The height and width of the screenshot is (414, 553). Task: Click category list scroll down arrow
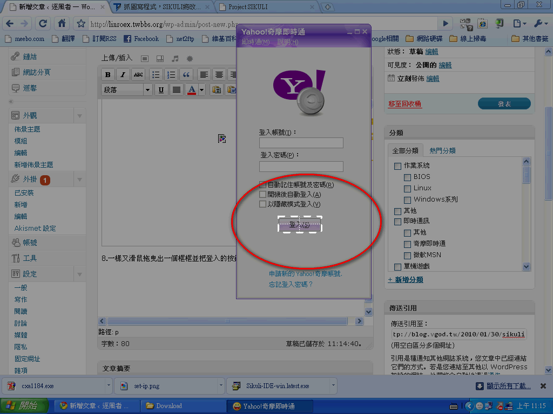coord(526,266)
